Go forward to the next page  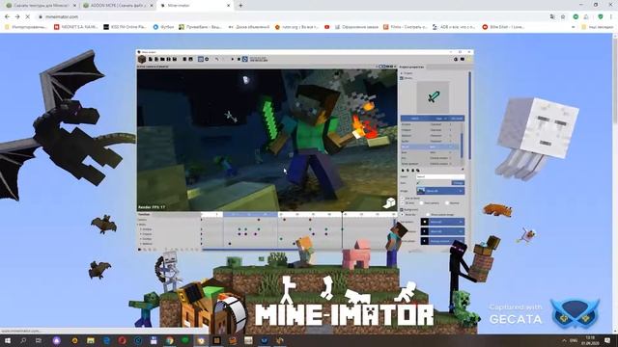(17, 17)
